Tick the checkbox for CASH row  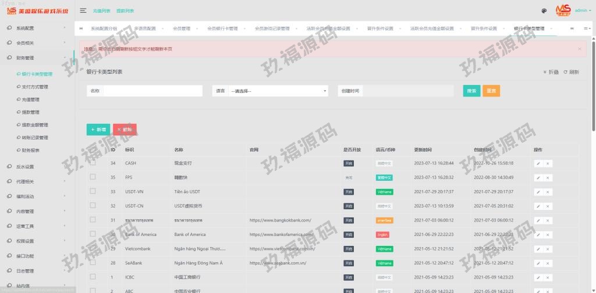pos(93,163)
